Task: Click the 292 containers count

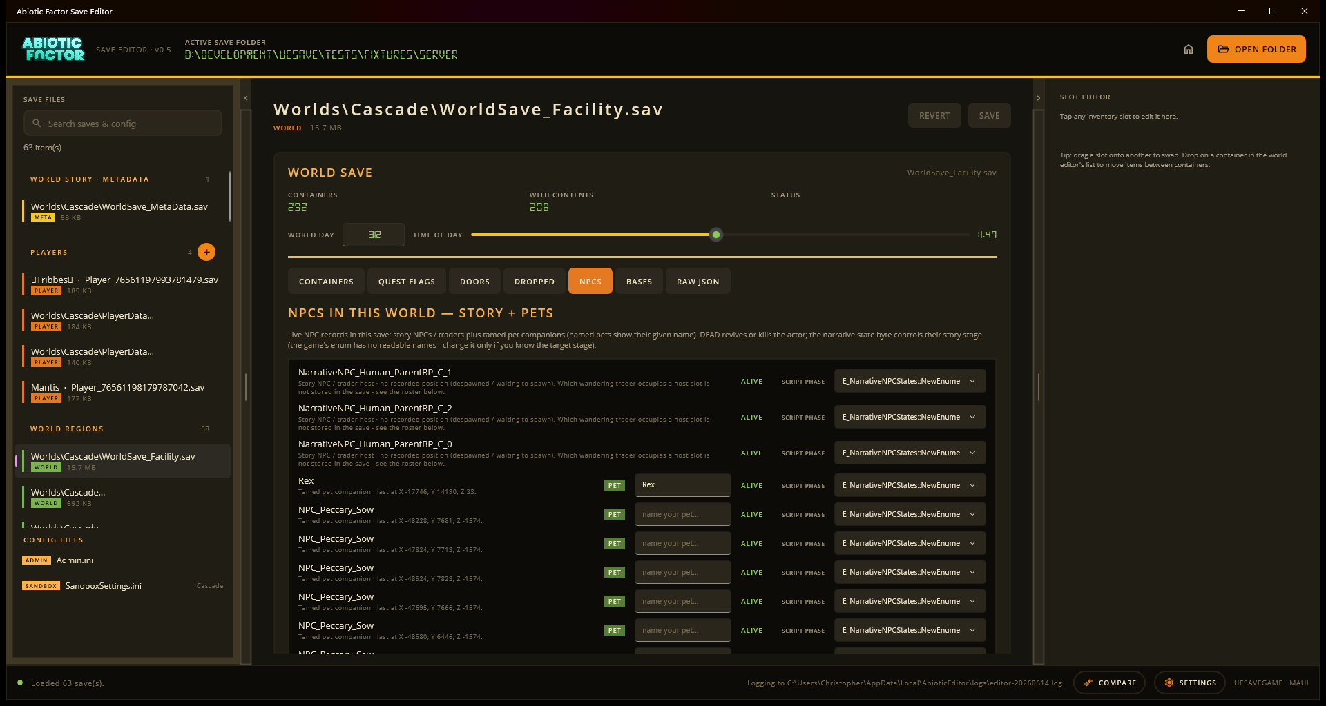Action: (x=298, y=207)
